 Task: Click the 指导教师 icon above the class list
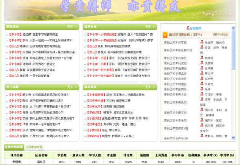[188, 28]
